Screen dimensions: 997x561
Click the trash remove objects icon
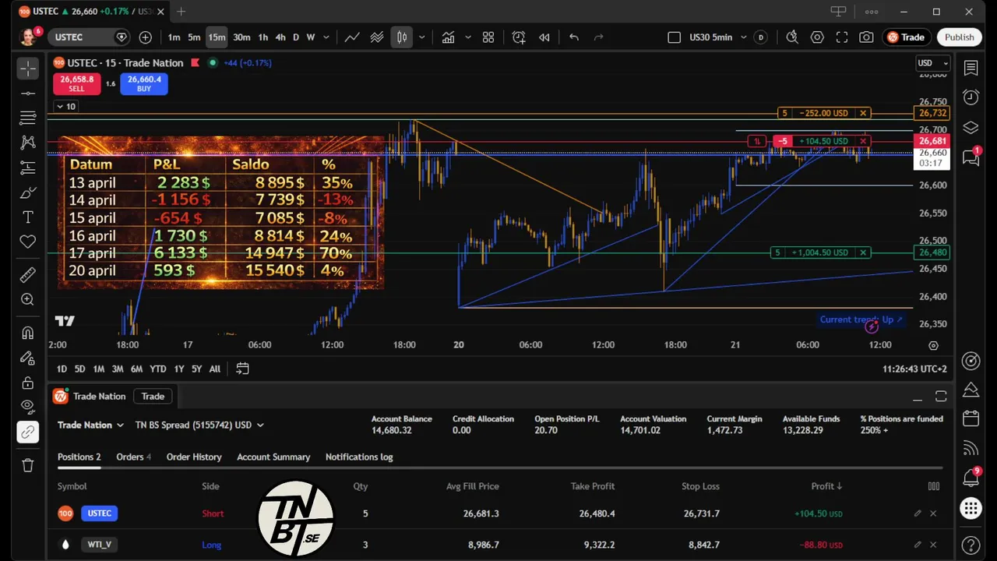click(28, 465)
